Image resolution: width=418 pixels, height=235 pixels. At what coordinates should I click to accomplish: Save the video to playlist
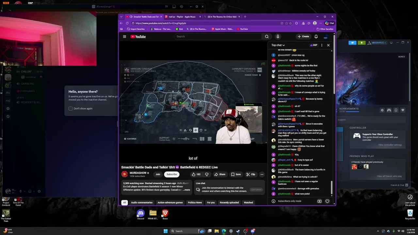coord(236,174)
